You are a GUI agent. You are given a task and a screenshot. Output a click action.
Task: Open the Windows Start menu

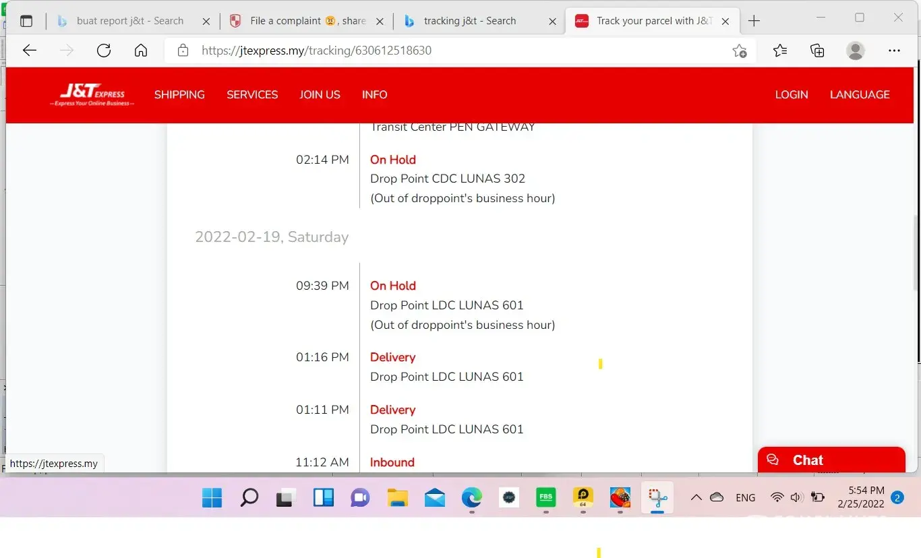[212, 498]
